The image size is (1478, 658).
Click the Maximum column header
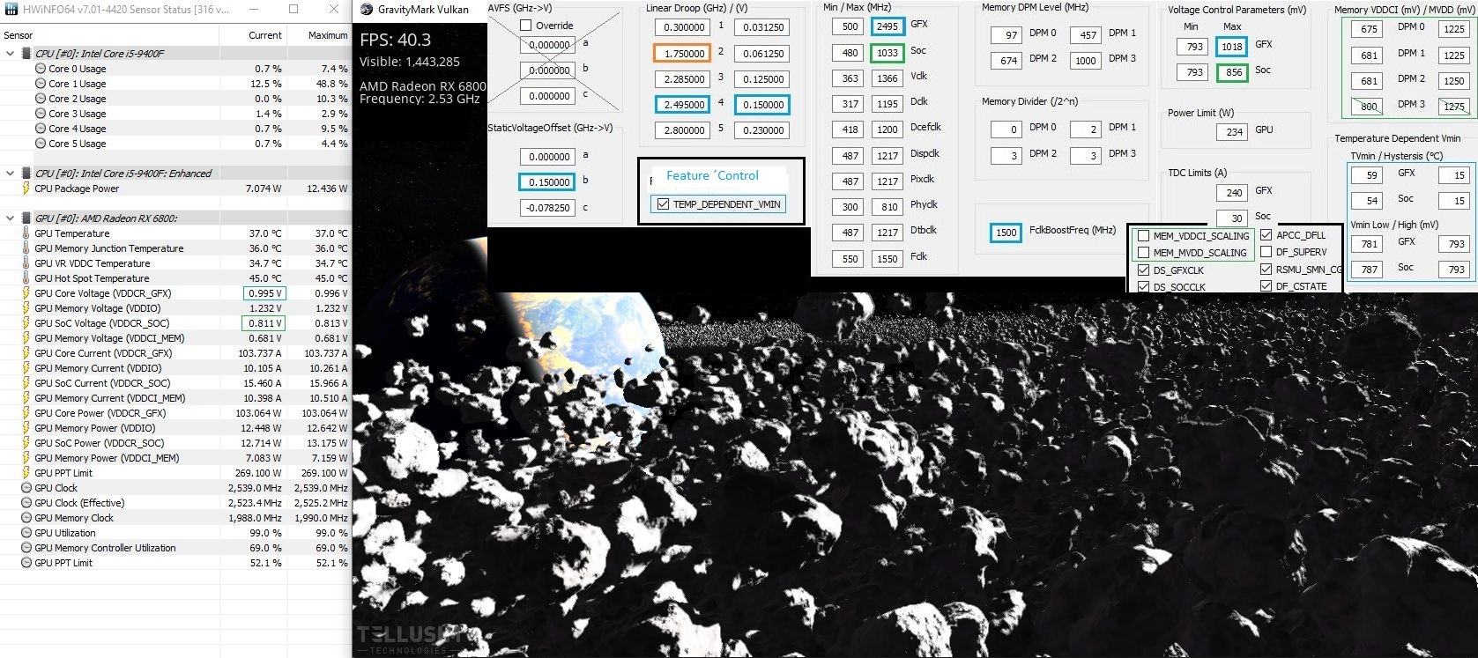tap(318, 35)
